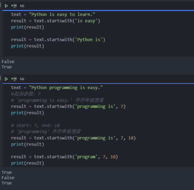Run the first cell line by line

pyautogui.click(x=14, y=6)
